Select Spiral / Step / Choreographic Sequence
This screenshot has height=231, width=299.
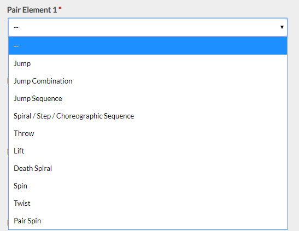[148, 116]
